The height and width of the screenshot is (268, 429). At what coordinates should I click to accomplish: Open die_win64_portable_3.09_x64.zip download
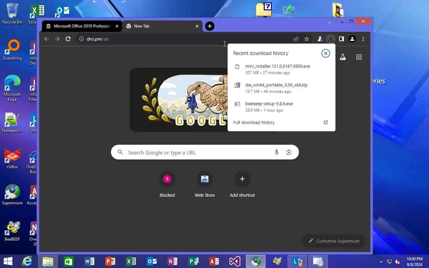tap(281, 88)
